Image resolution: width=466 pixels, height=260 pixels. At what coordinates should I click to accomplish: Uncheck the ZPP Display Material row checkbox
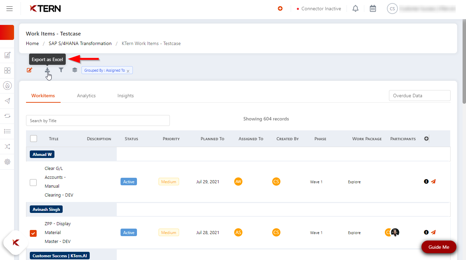[33, 233]
